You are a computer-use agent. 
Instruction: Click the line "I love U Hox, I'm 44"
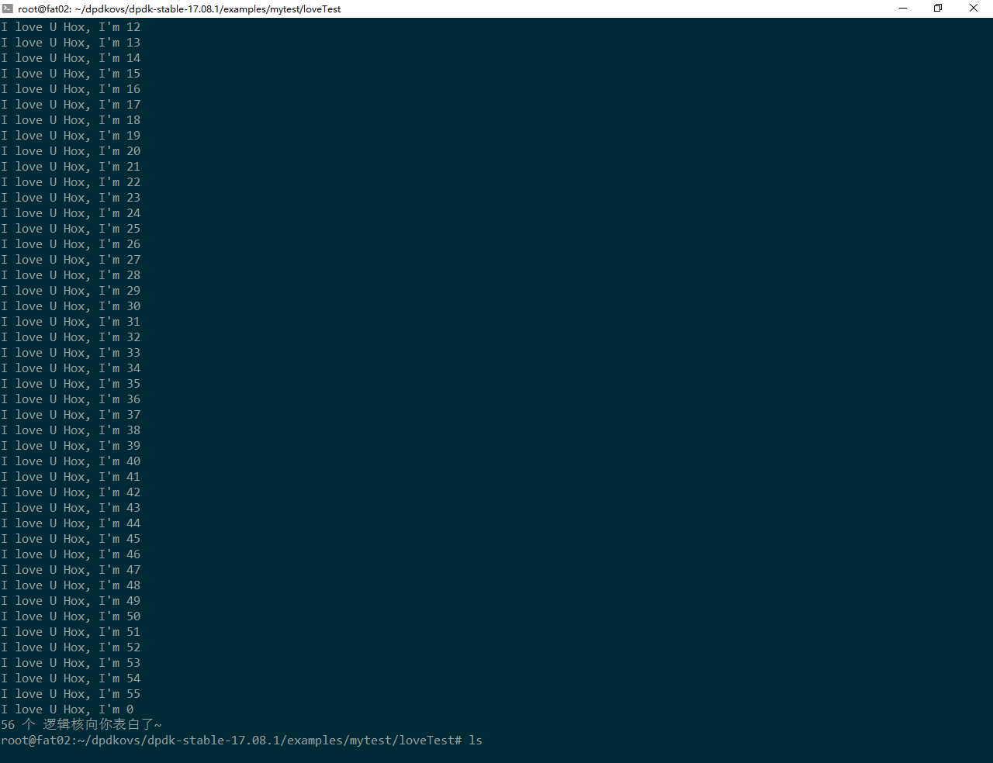tap(71, 523)
